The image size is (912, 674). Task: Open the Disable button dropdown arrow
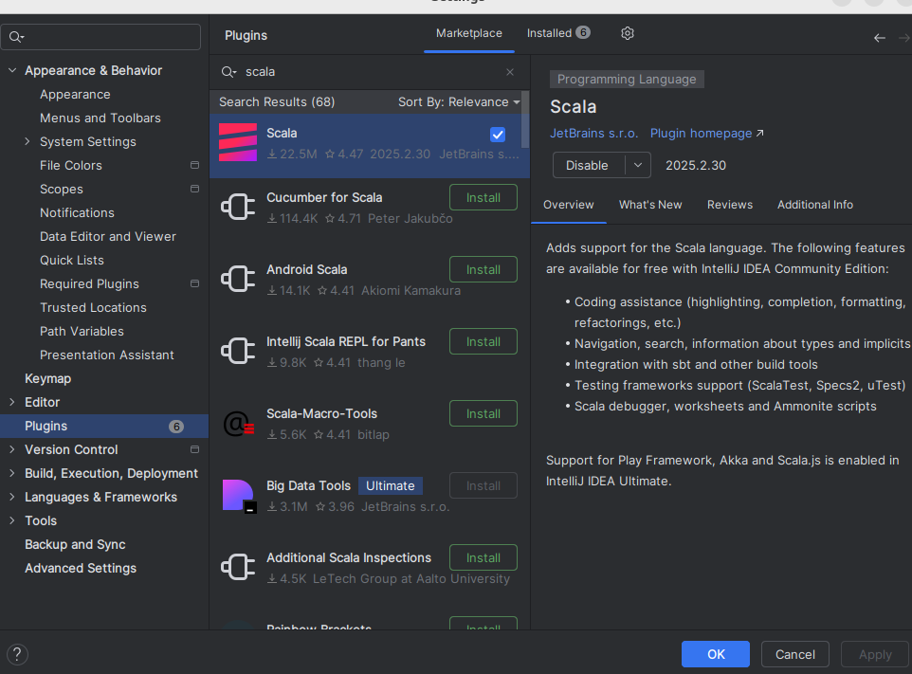[638, 165]
